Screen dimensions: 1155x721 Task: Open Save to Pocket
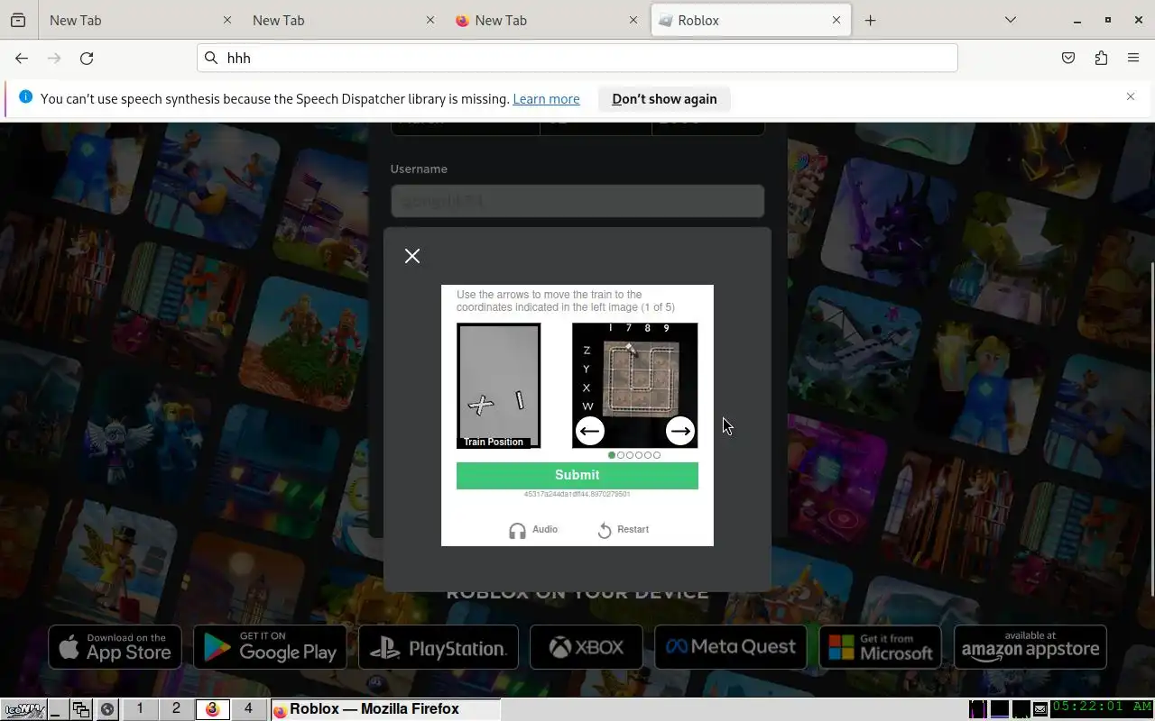pos(1068,58)
